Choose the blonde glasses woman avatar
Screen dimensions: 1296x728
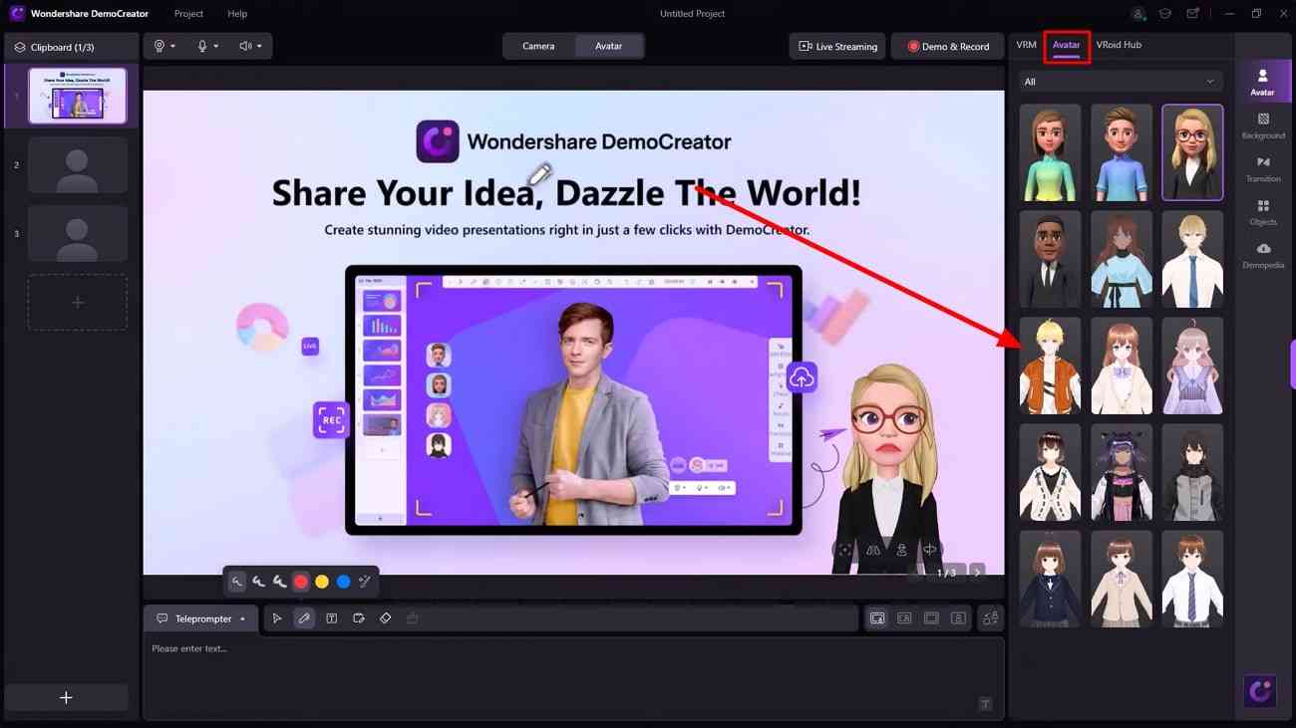1192,152
